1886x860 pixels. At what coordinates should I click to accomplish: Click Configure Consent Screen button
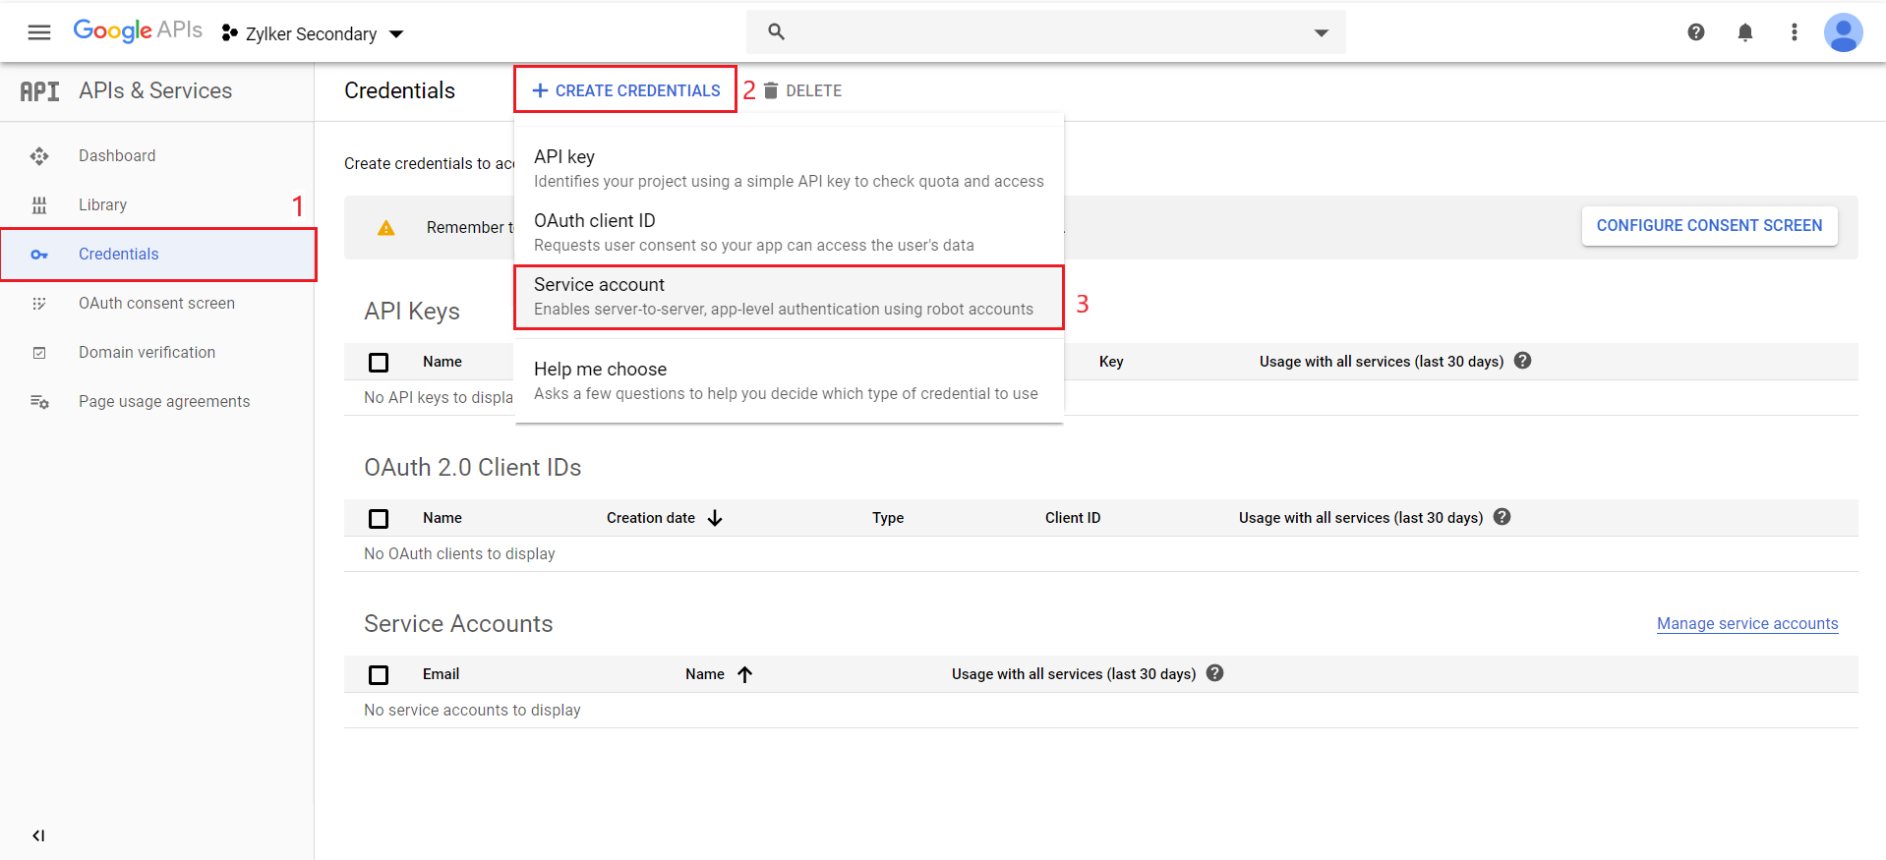[x=1708, y=225]
